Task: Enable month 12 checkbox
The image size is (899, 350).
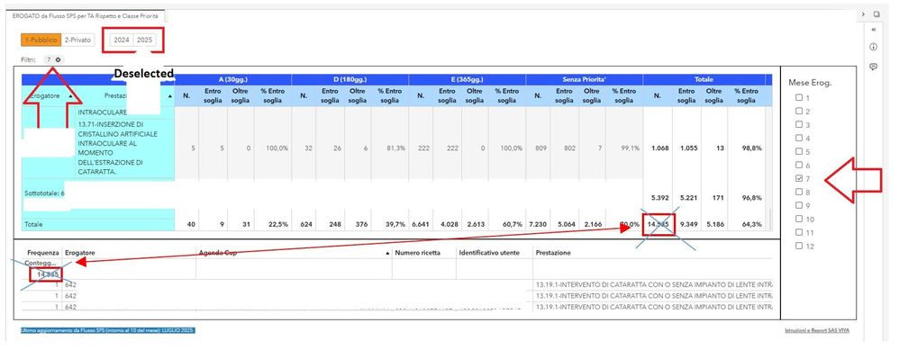Action: [x=799, y=247]
